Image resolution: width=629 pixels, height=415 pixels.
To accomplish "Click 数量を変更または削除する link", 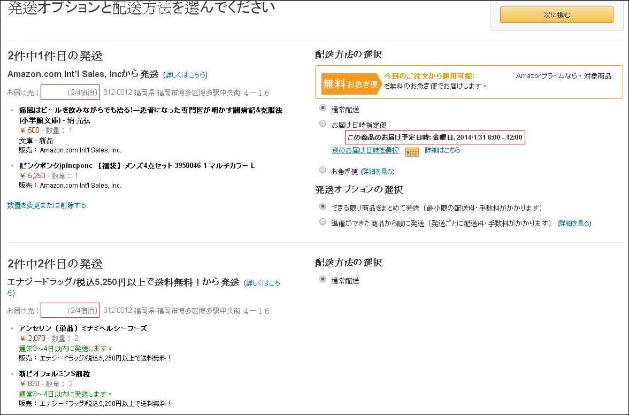I will (x=46, y=205).
